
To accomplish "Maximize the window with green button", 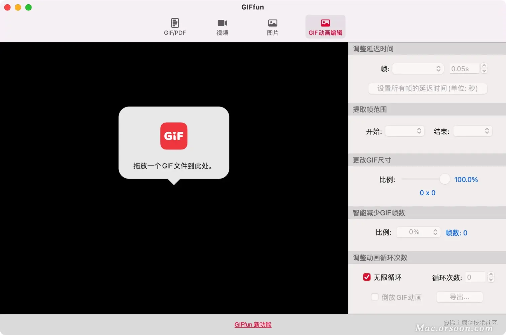I will click(x=29, y=7).
